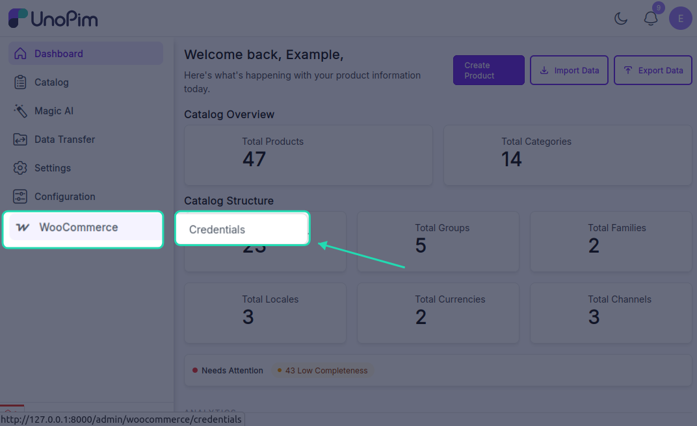The width and height of the screenshot is (697, 426).
Task: Open notifications bell icon
Action: point(651,19)
